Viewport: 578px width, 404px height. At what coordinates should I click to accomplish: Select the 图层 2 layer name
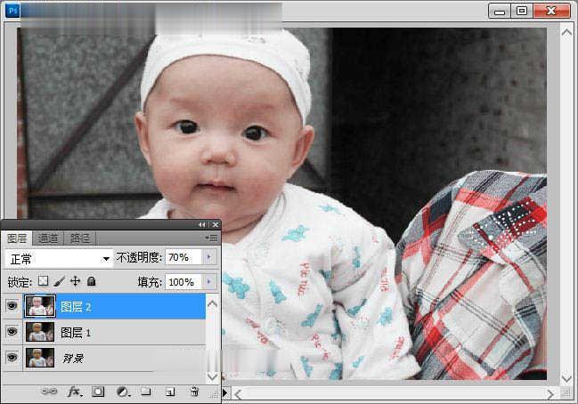[76, 307]
